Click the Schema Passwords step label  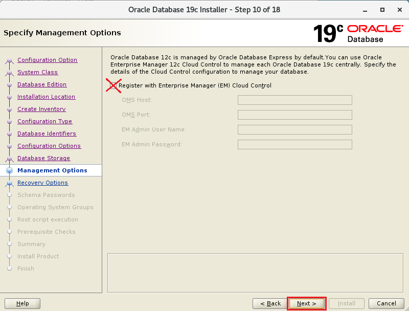pos(46,195)
